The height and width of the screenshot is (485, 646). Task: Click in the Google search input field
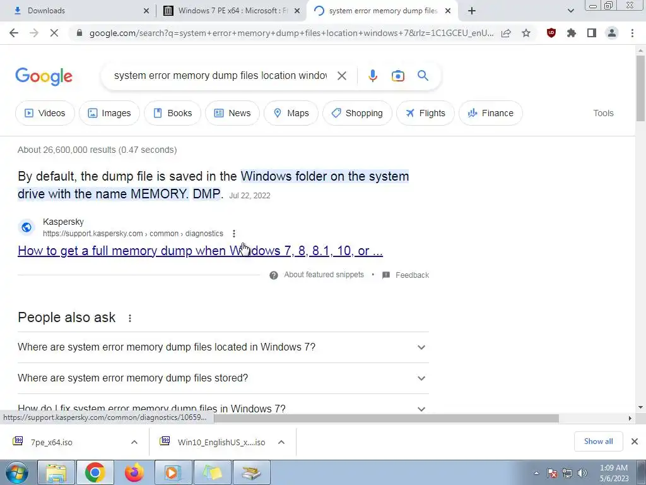pos(220,76)
